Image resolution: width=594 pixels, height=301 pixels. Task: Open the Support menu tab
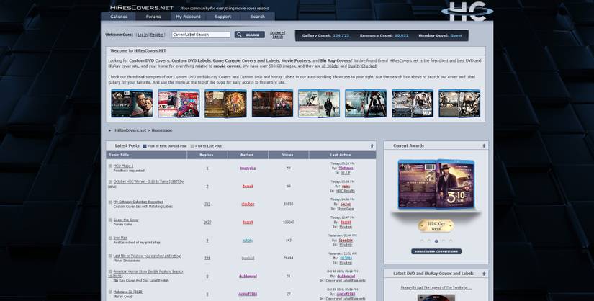(222, 17)
